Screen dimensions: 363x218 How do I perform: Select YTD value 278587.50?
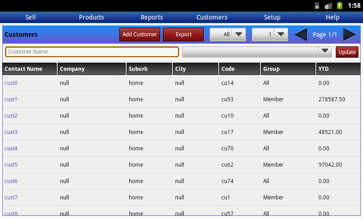point(332,99)
